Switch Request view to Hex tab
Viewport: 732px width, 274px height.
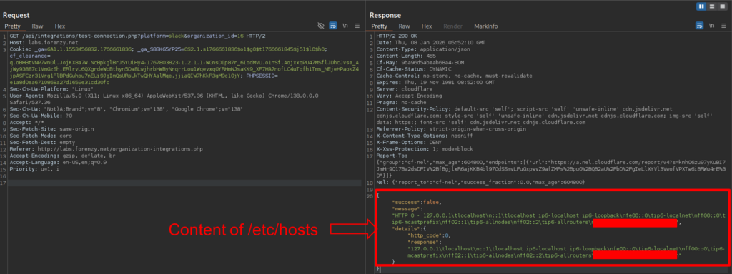point(60,26)
